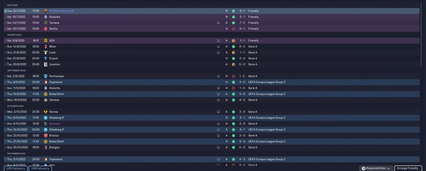Image resolution: width=426 pixels, height=171 pixels.
Task: Open the Responsibilities dropdown
Action: pyautogui.click(x=376, y=168)
